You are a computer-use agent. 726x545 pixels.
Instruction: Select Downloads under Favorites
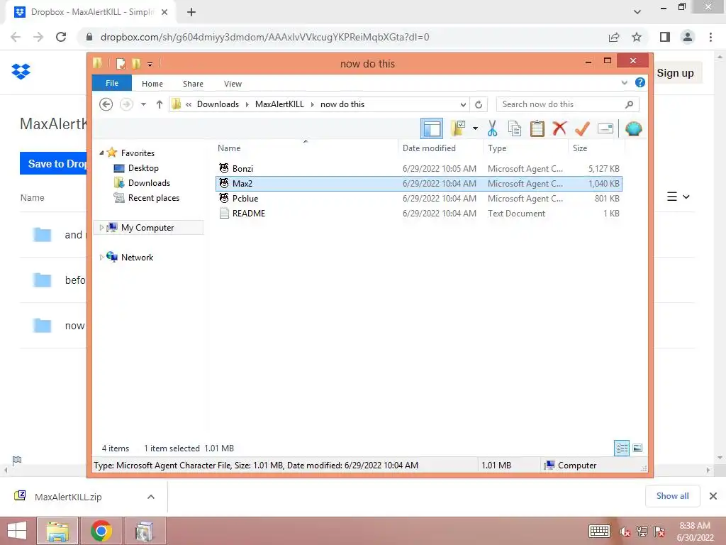149,182
